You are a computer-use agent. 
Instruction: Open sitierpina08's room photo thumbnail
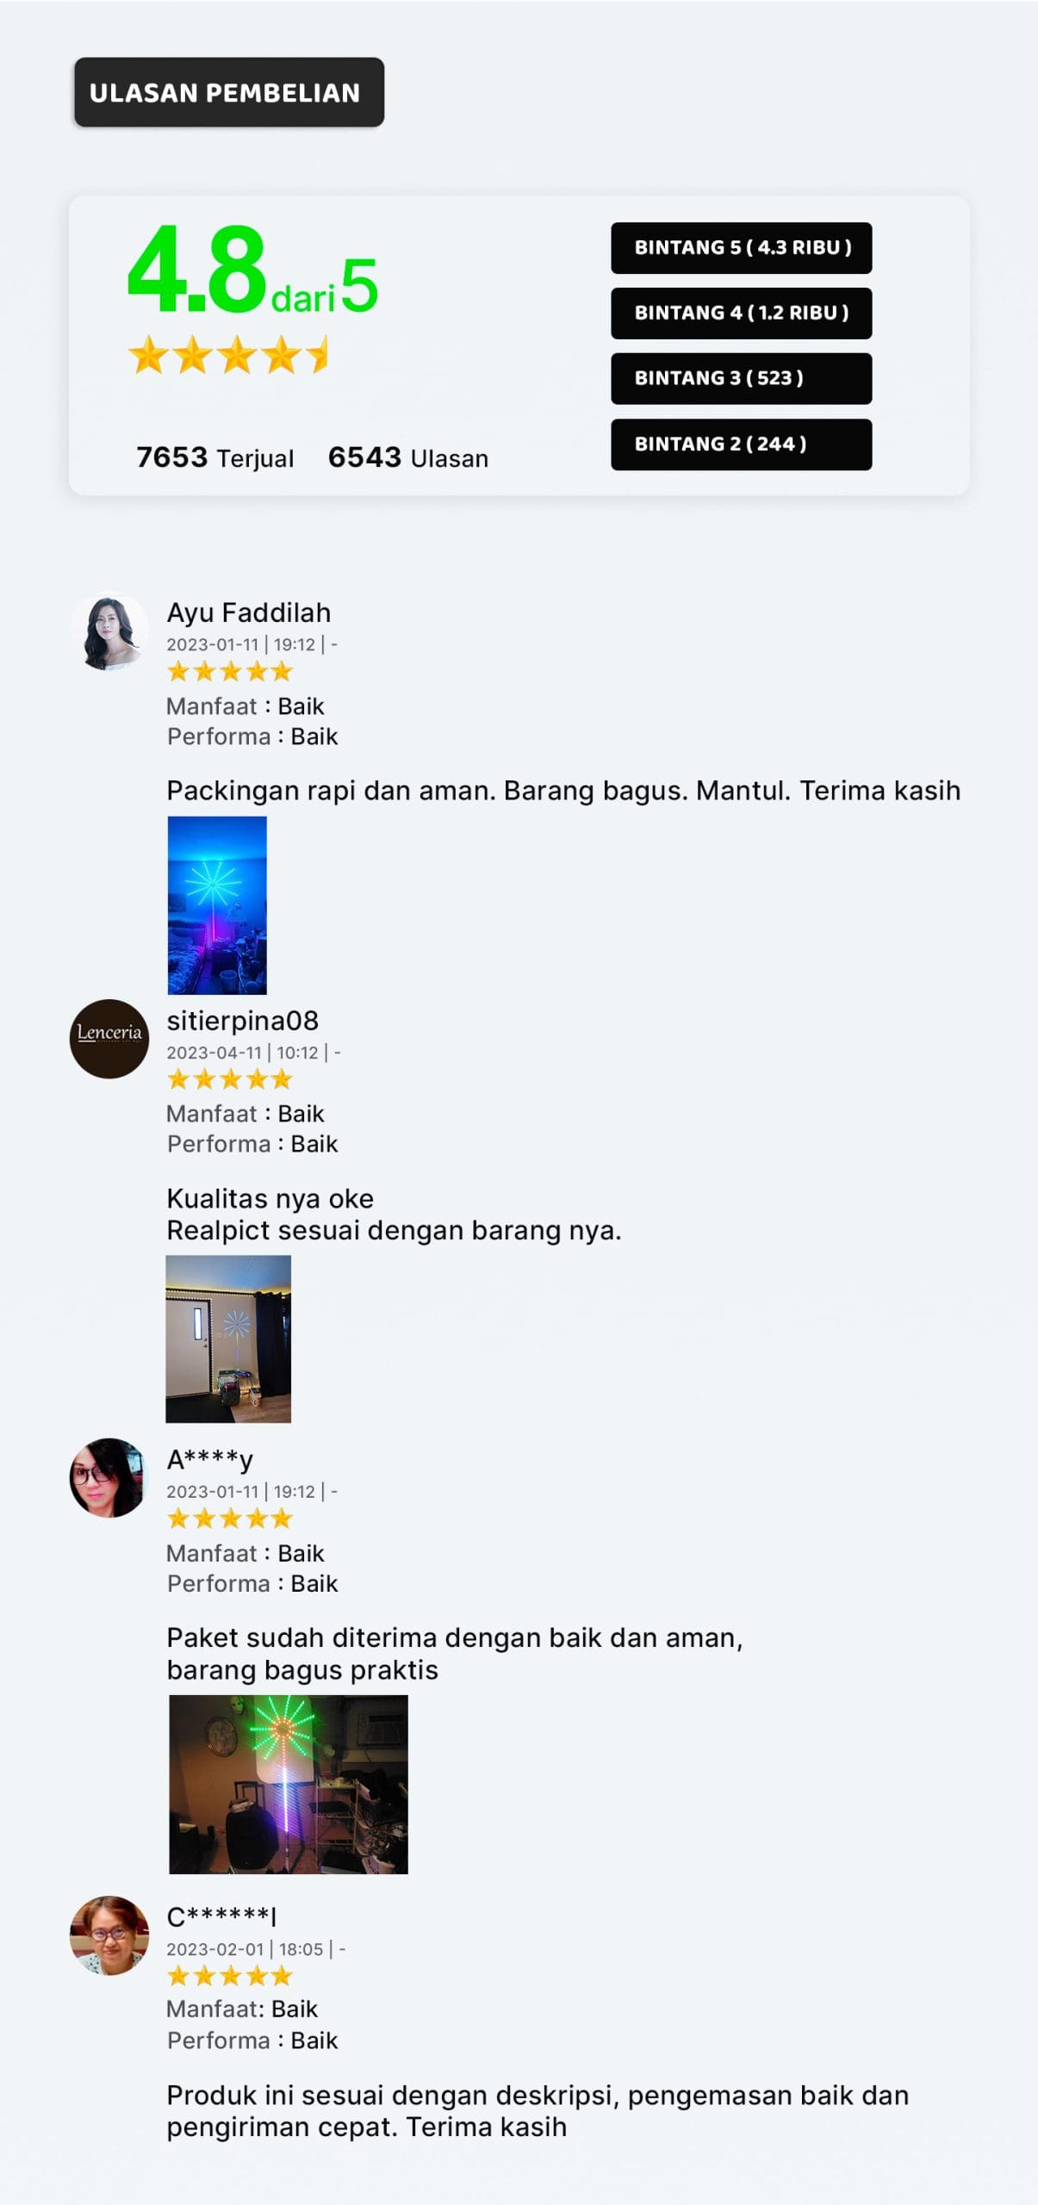pos(228,1339)
